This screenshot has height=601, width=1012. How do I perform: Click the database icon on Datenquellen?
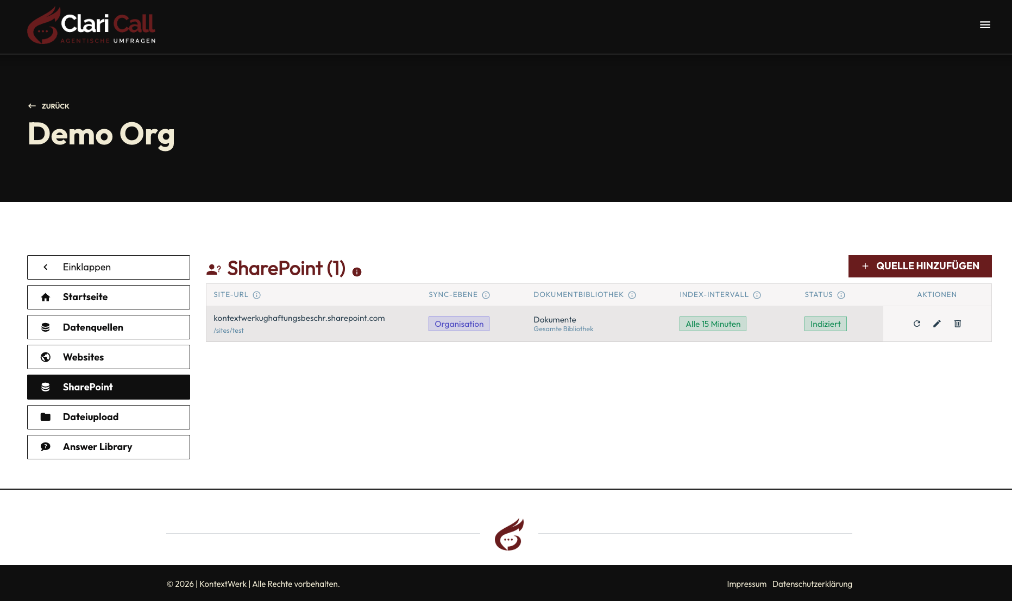46,327
